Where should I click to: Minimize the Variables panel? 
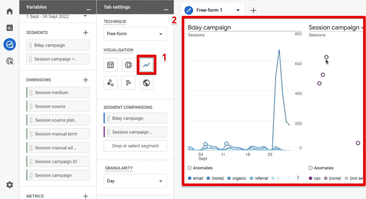coord(89,10)
